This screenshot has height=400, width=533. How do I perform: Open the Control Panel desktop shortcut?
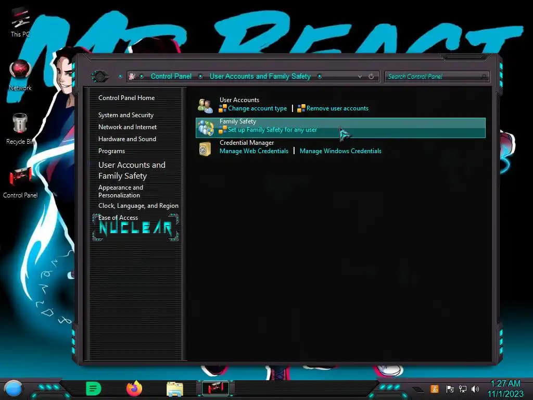20,182
